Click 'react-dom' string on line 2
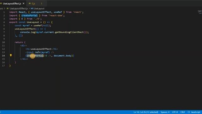Screen dimensions: 202x114 tap(56, 16)
